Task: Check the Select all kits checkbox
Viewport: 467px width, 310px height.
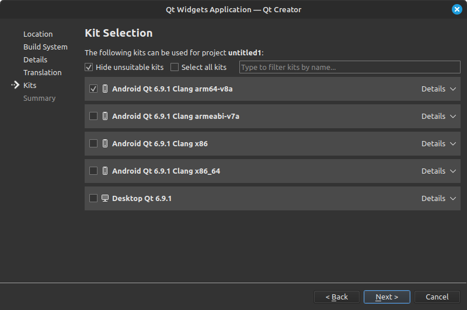Action: tap(174, 67)
